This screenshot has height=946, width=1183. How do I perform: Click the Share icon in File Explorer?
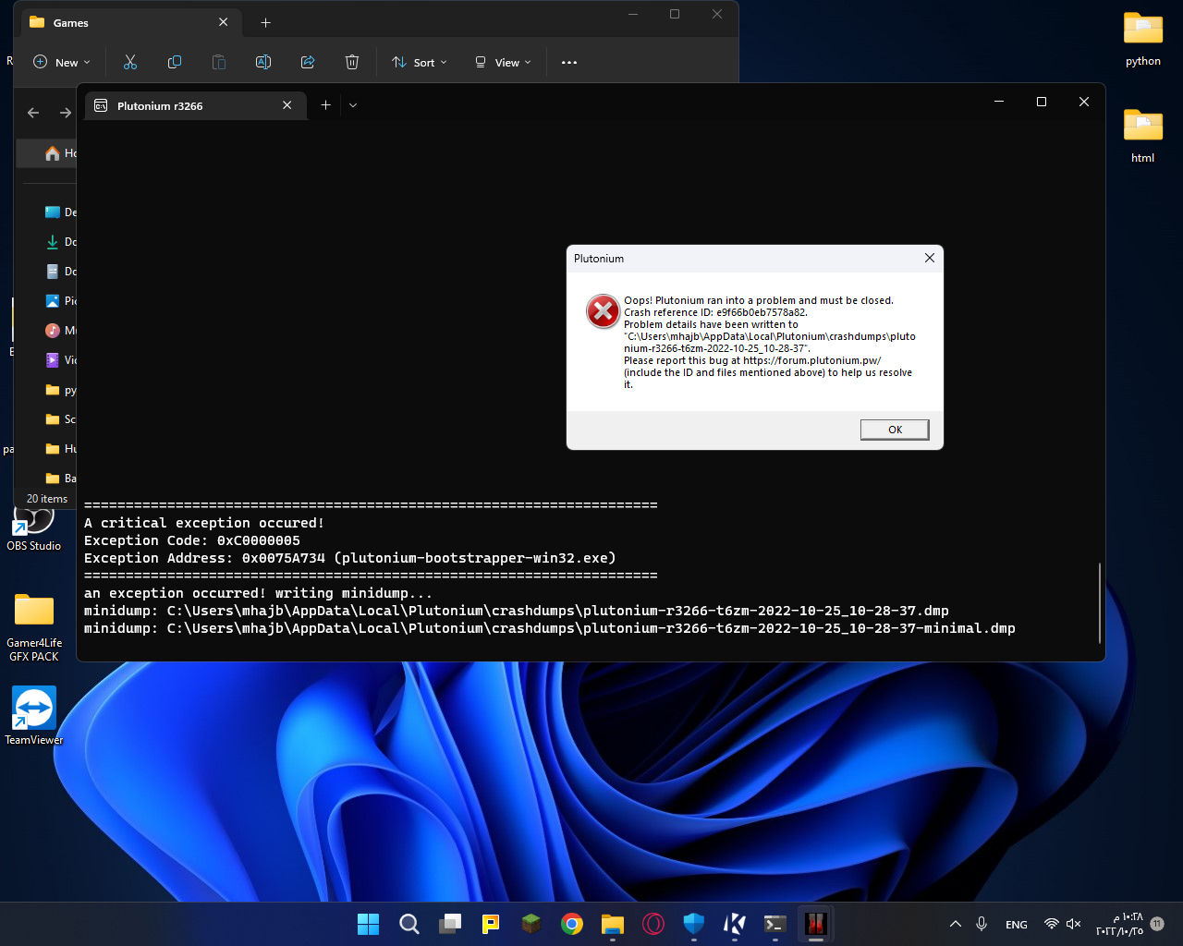click(x=308, y=62)
